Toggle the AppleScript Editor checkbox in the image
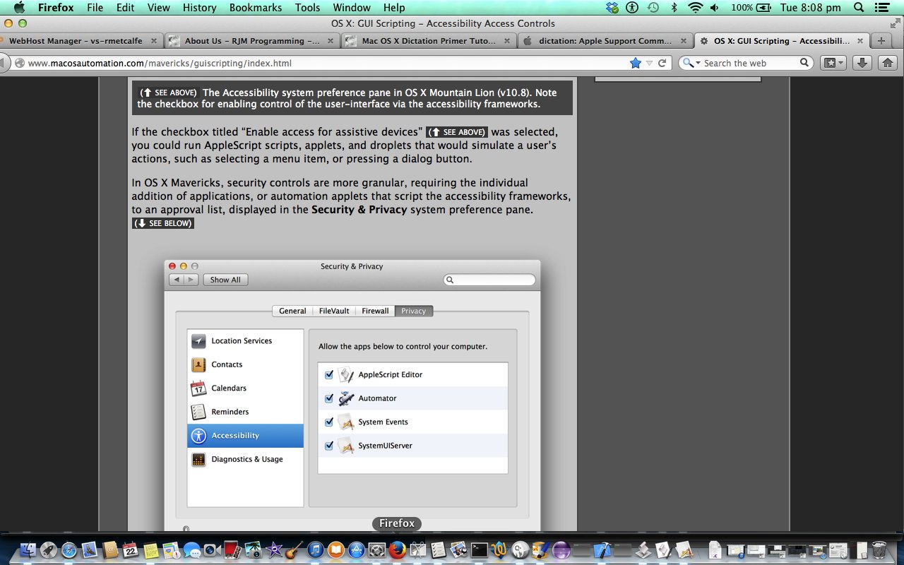The height and width of the screenshot is (565, 904). tap(329, 374)
